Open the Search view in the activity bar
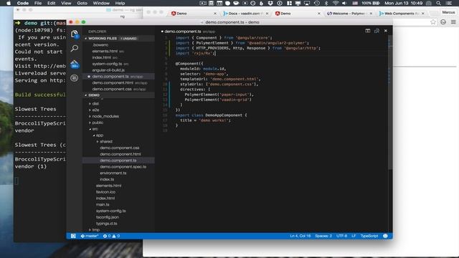The height and width of the screenshot is (258, 459). (75, 48)
